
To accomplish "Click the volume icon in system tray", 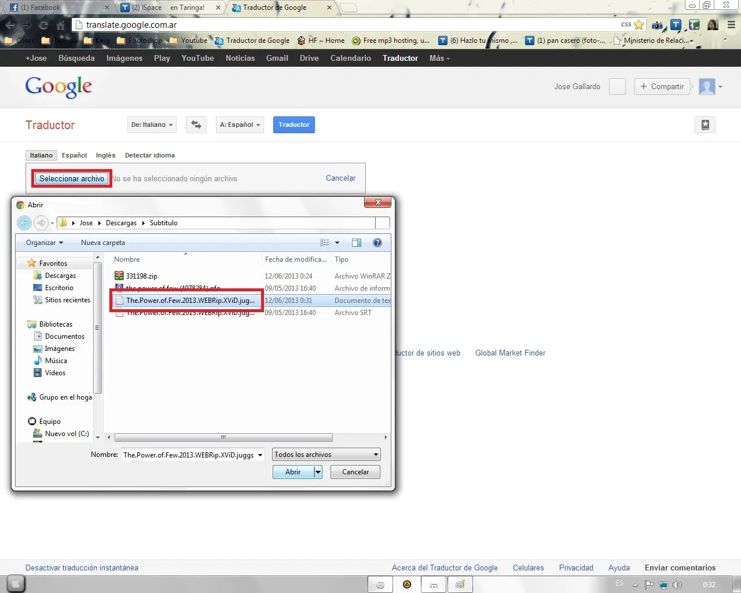I will [x=677, y=585].
